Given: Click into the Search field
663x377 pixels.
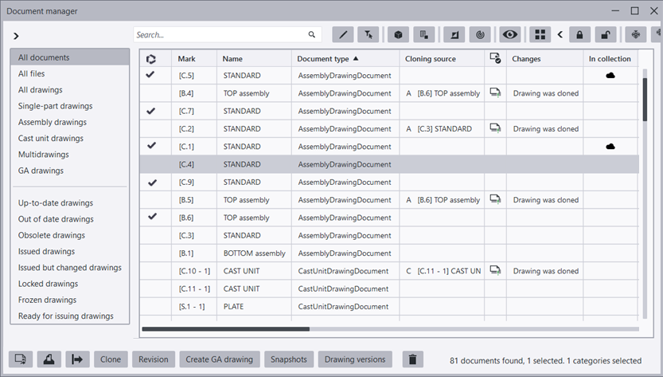Looking at the screenshot, I should click(x=228, y=35).
